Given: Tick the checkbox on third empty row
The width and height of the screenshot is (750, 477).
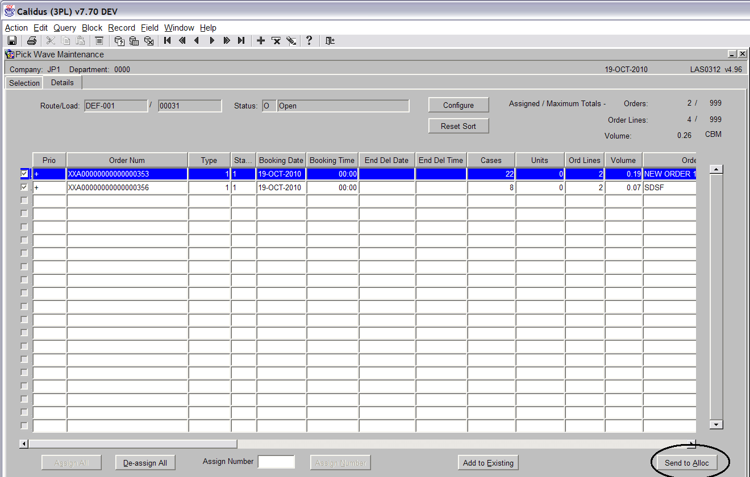Looking at the screenshot, I should pyautogui.click(x=24, y=227).
